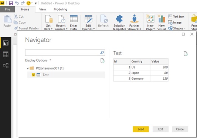Click the Cancel button in Navigator

(180, 129)
